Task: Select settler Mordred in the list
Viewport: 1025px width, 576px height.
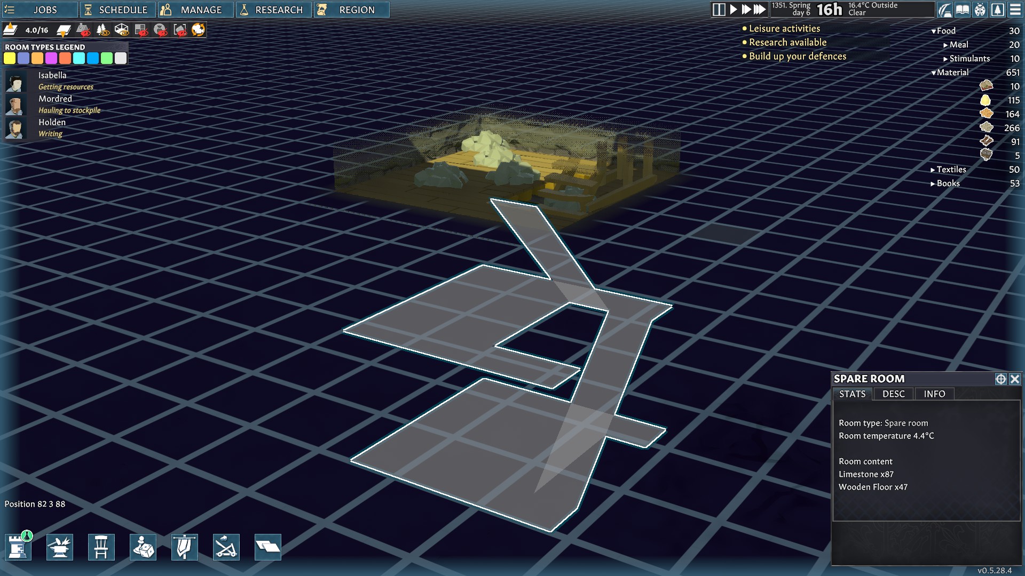Action: (54, 99)
